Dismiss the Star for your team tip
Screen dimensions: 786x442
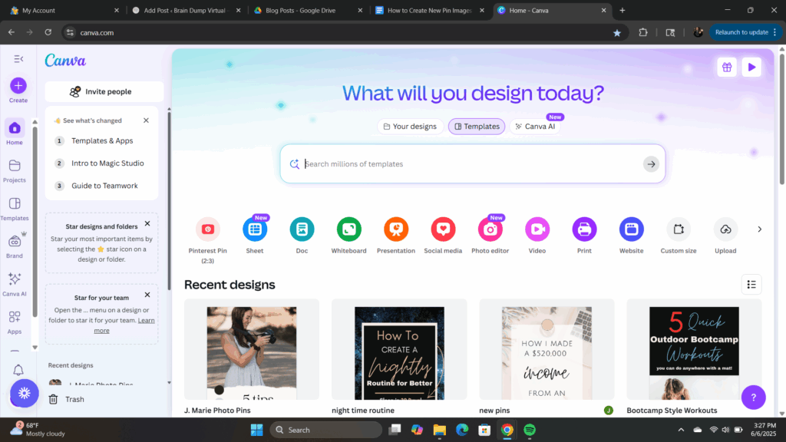(x=147, y=295)
